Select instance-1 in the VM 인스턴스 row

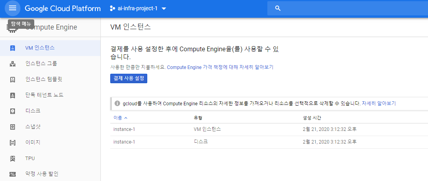(124, 129)
